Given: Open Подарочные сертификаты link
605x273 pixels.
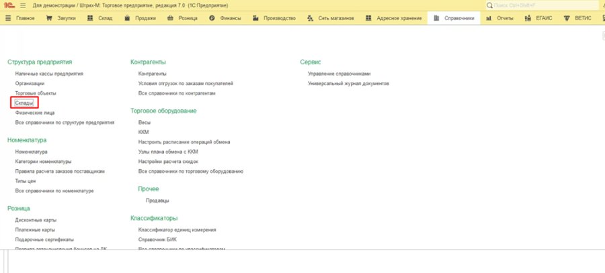Looking at the screenshot, I should click(x=44, y=239).
